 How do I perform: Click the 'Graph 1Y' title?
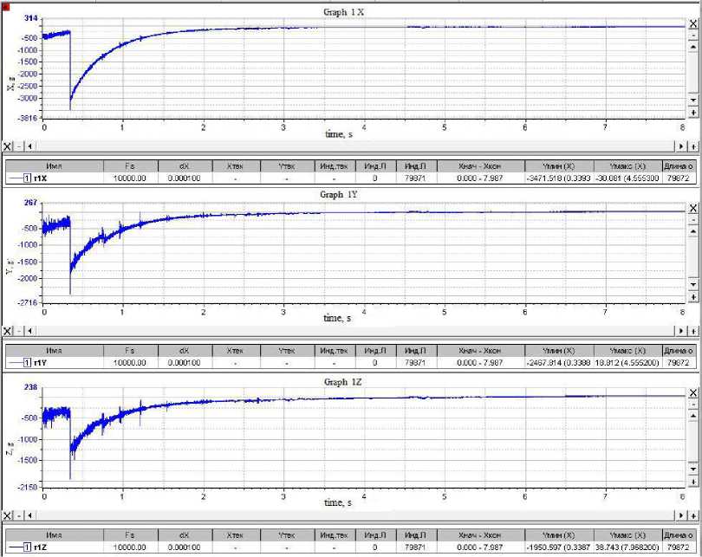click(x=338, y=195)
